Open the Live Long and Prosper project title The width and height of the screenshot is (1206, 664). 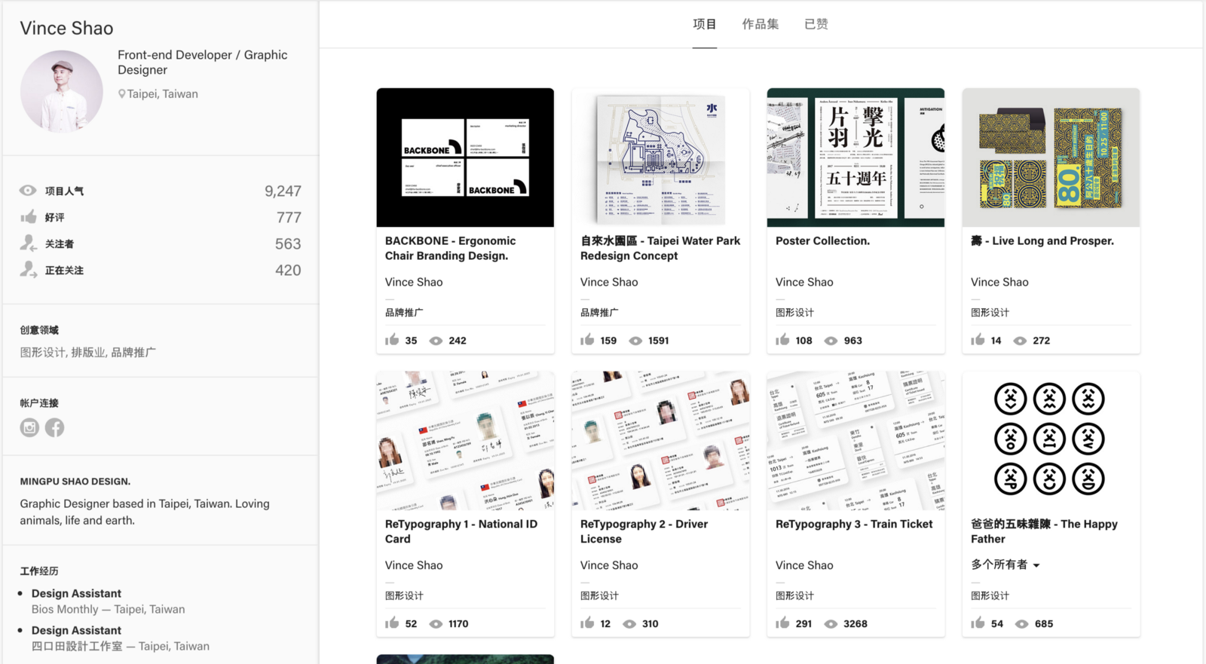point(1042,241)
